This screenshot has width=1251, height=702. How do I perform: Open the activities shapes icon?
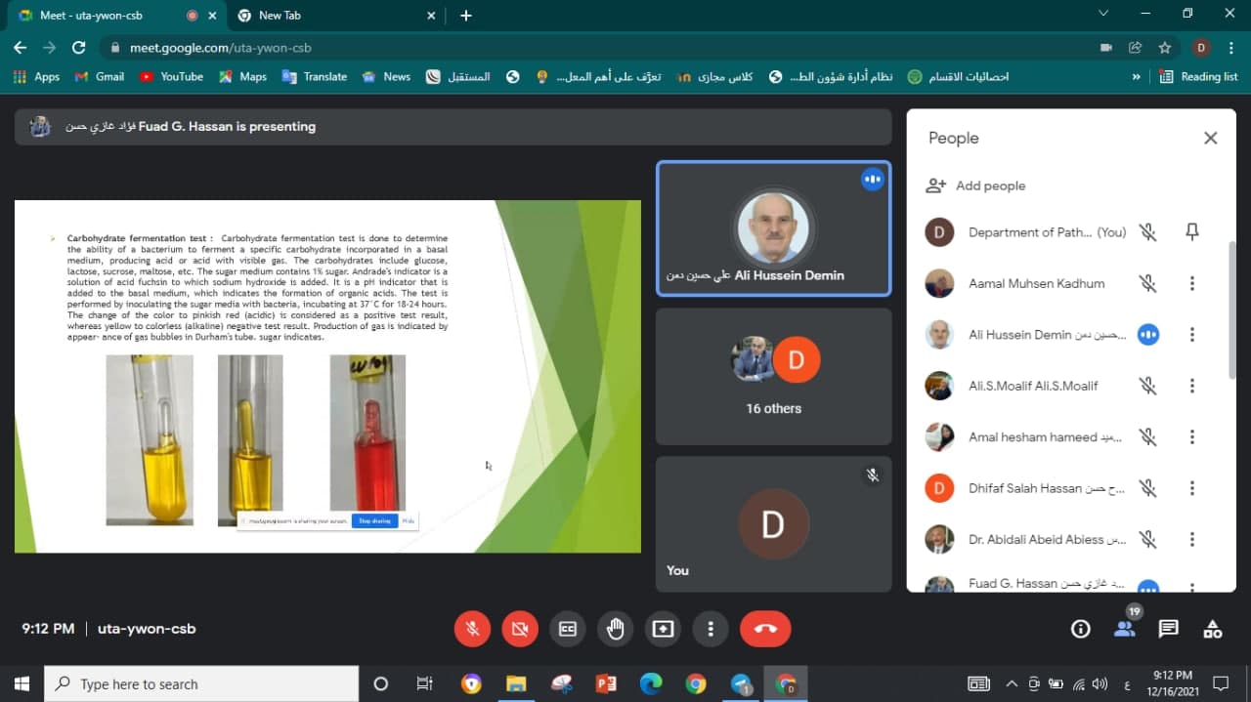pos(1212,629)
